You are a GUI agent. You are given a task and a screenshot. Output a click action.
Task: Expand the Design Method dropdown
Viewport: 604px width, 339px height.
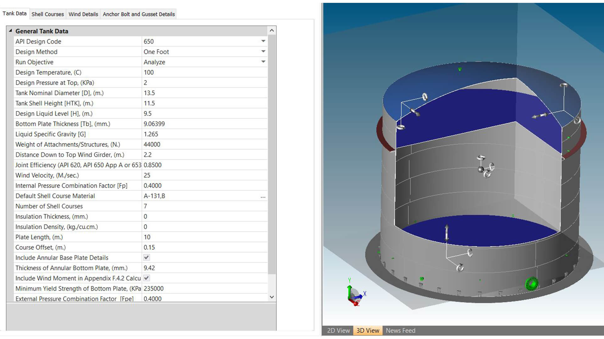point(263,51)
